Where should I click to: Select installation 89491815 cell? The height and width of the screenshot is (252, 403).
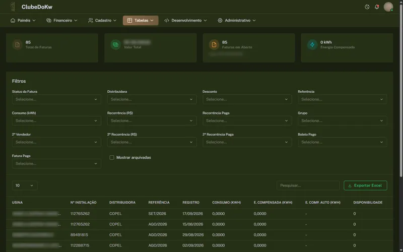coord(79,235)
